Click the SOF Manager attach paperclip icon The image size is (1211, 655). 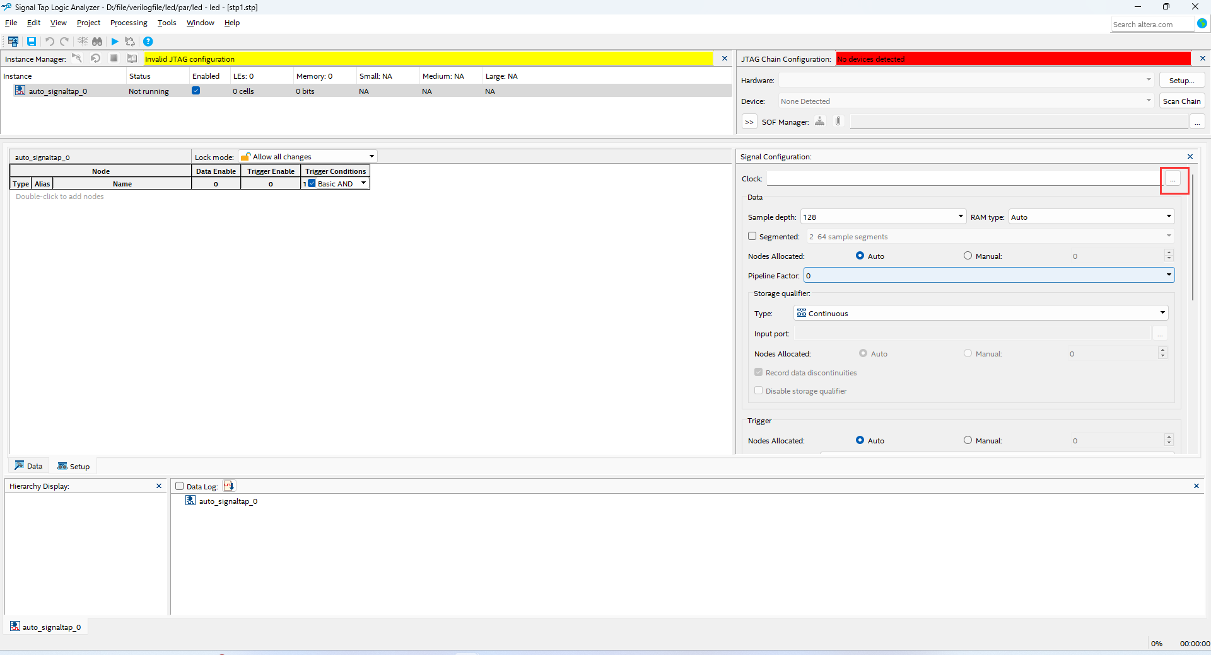[x=838, y=121]
